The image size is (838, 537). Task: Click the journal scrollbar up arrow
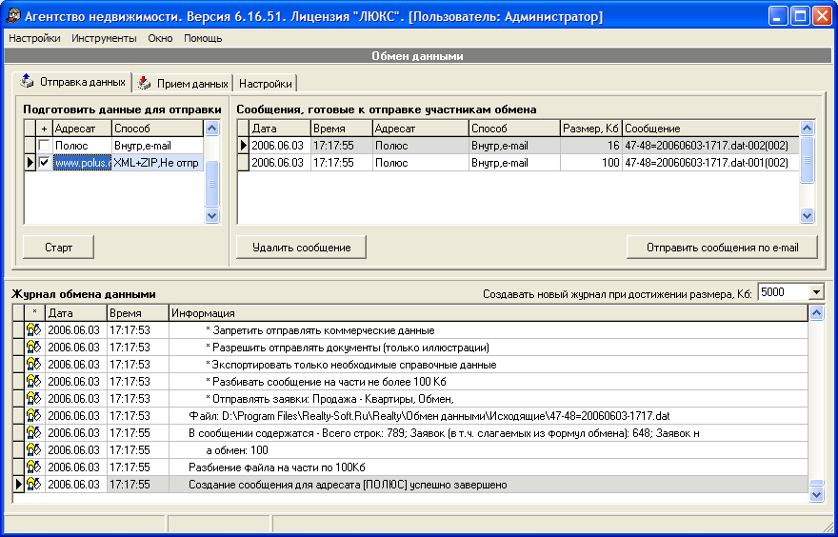pos(817,313)
